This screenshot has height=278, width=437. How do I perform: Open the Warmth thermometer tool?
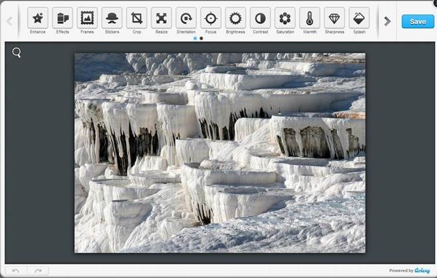point(310,19)
